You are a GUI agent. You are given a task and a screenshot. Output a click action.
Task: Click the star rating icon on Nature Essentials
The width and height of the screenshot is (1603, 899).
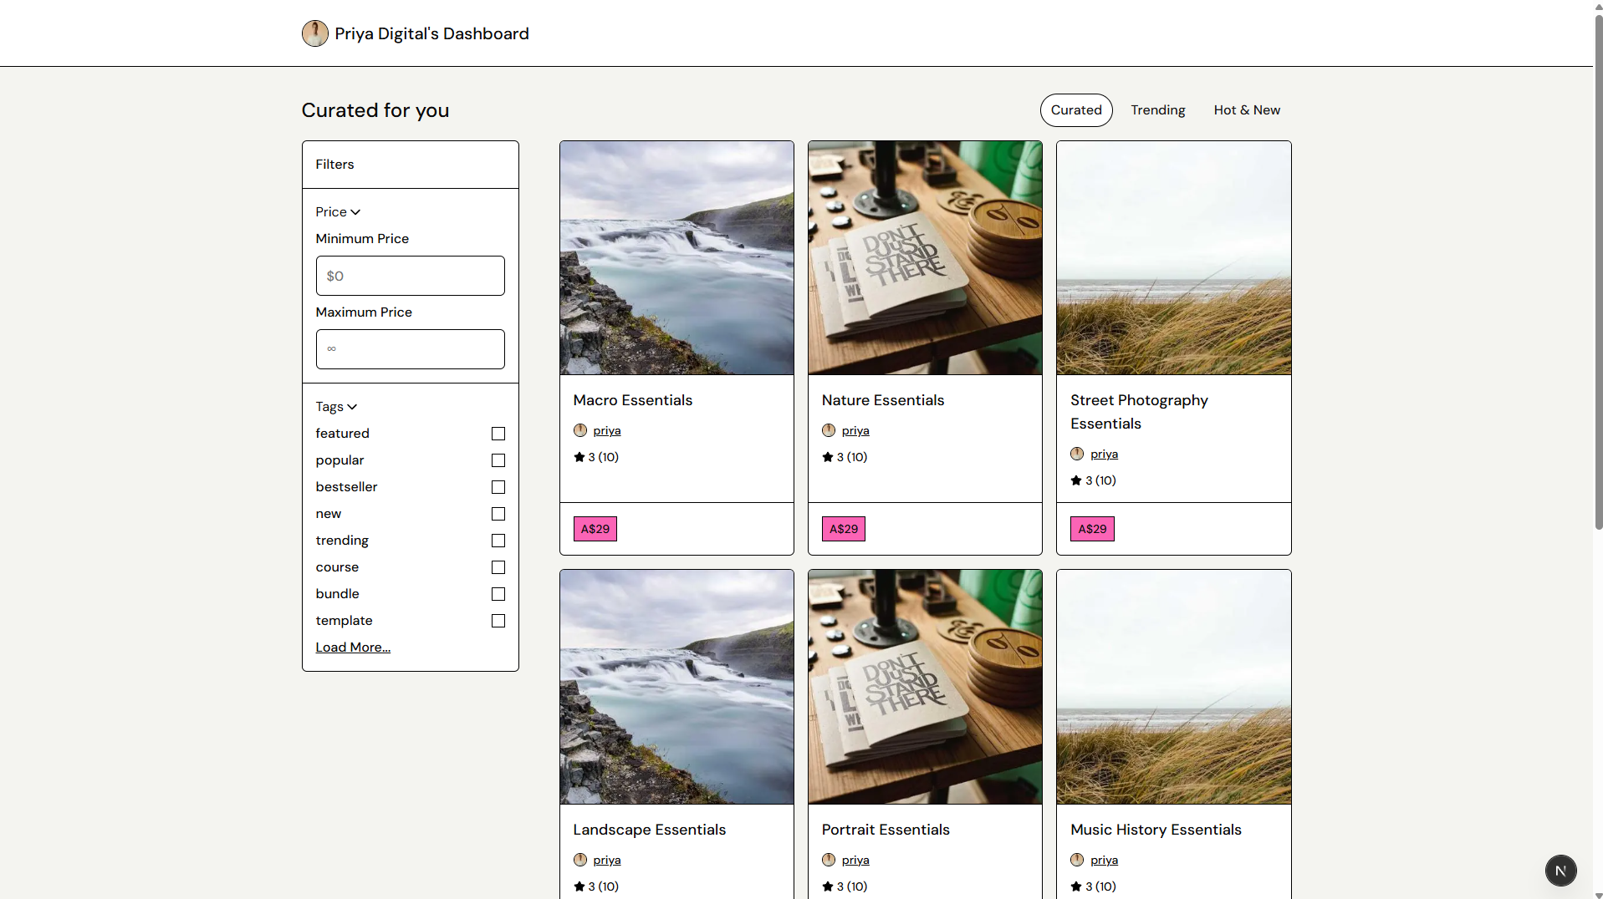[x=828, y=457]
